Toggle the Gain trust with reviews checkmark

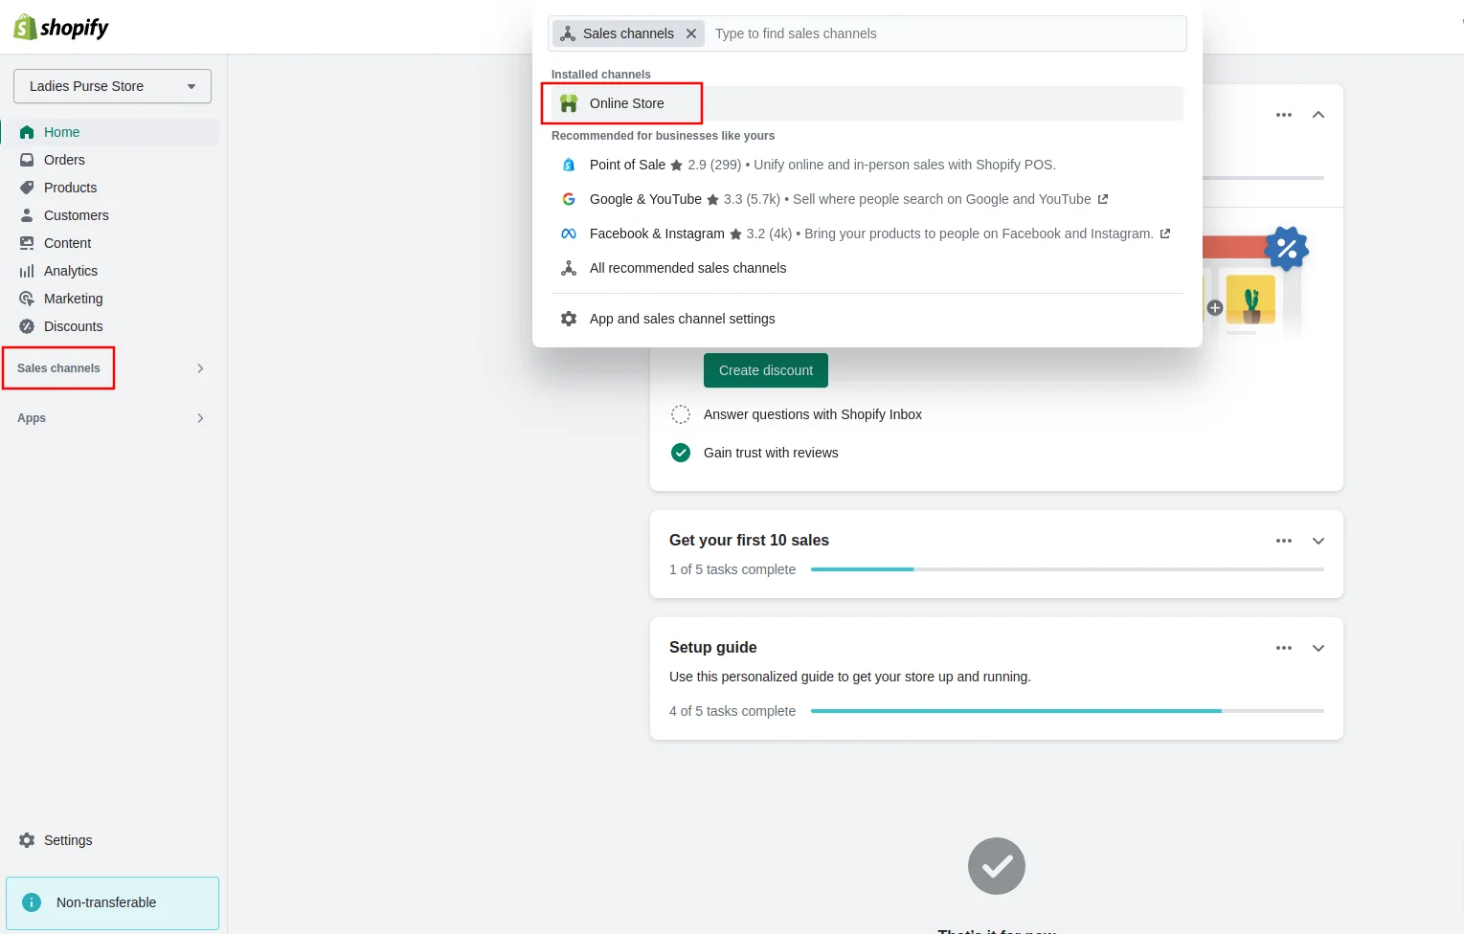681,453
